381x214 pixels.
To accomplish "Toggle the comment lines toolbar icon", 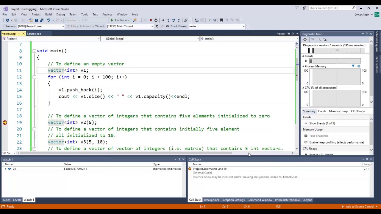I will pos(209,20).
